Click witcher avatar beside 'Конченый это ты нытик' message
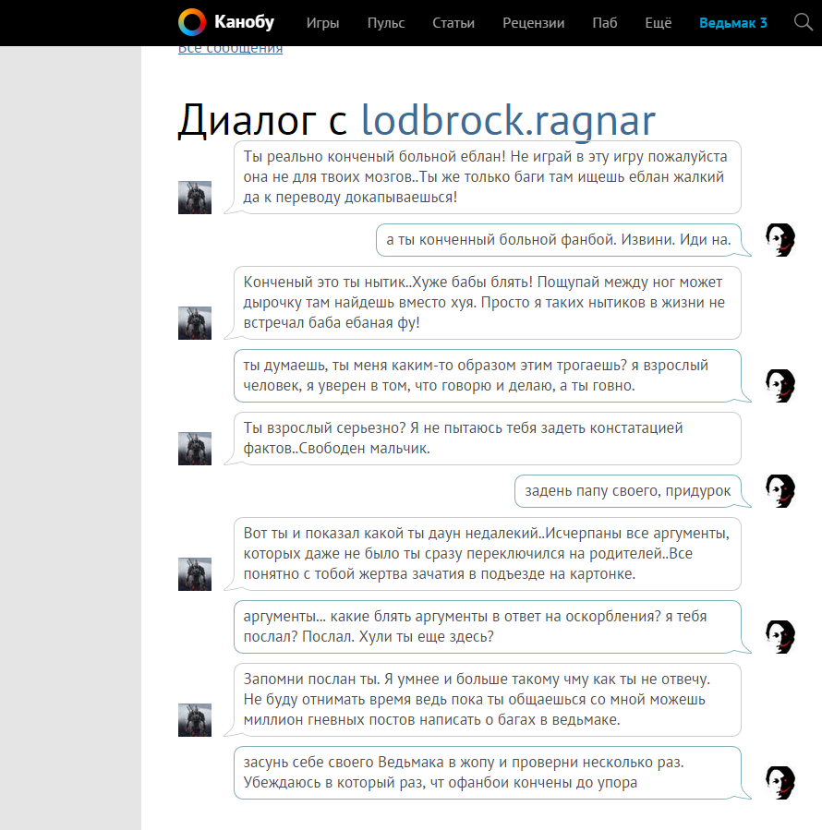The image size is (822, 830). [x=194, y=323]
